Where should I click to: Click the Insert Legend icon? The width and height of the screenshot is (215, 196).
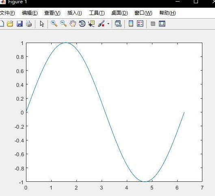pos(140,24)
